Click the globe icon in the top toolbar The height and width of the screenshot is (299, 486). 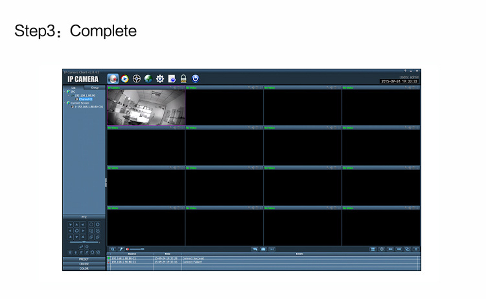click(148, 78)
